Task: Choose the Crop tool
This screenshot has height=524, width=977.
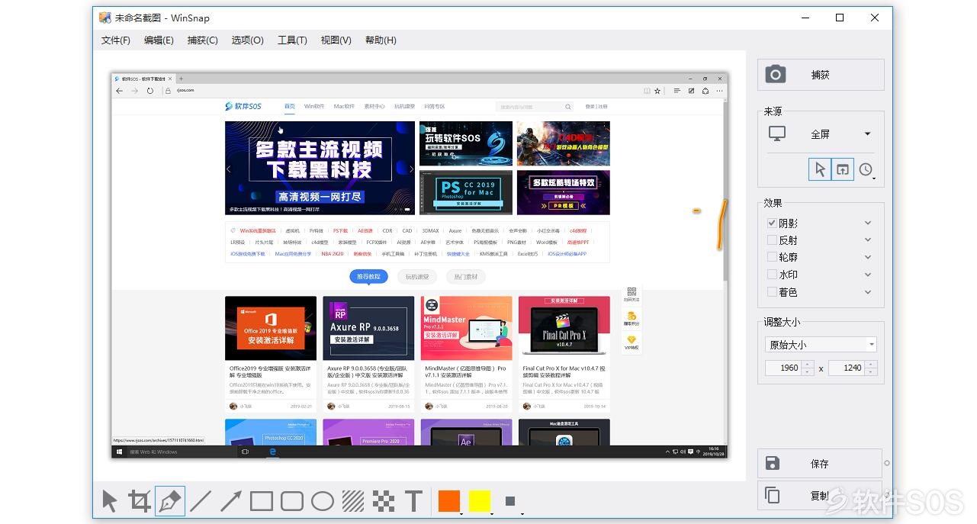Action: [140, 501]
